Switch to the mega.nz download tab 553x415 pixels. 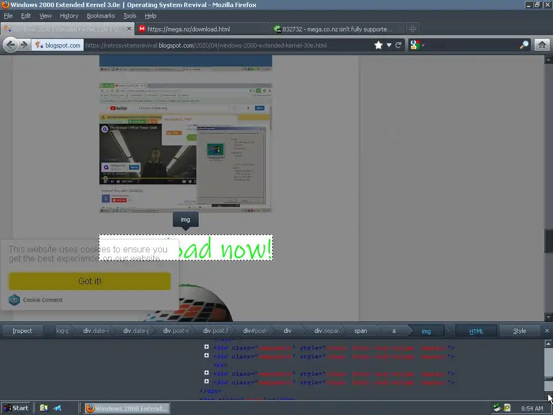coord(202,29)
